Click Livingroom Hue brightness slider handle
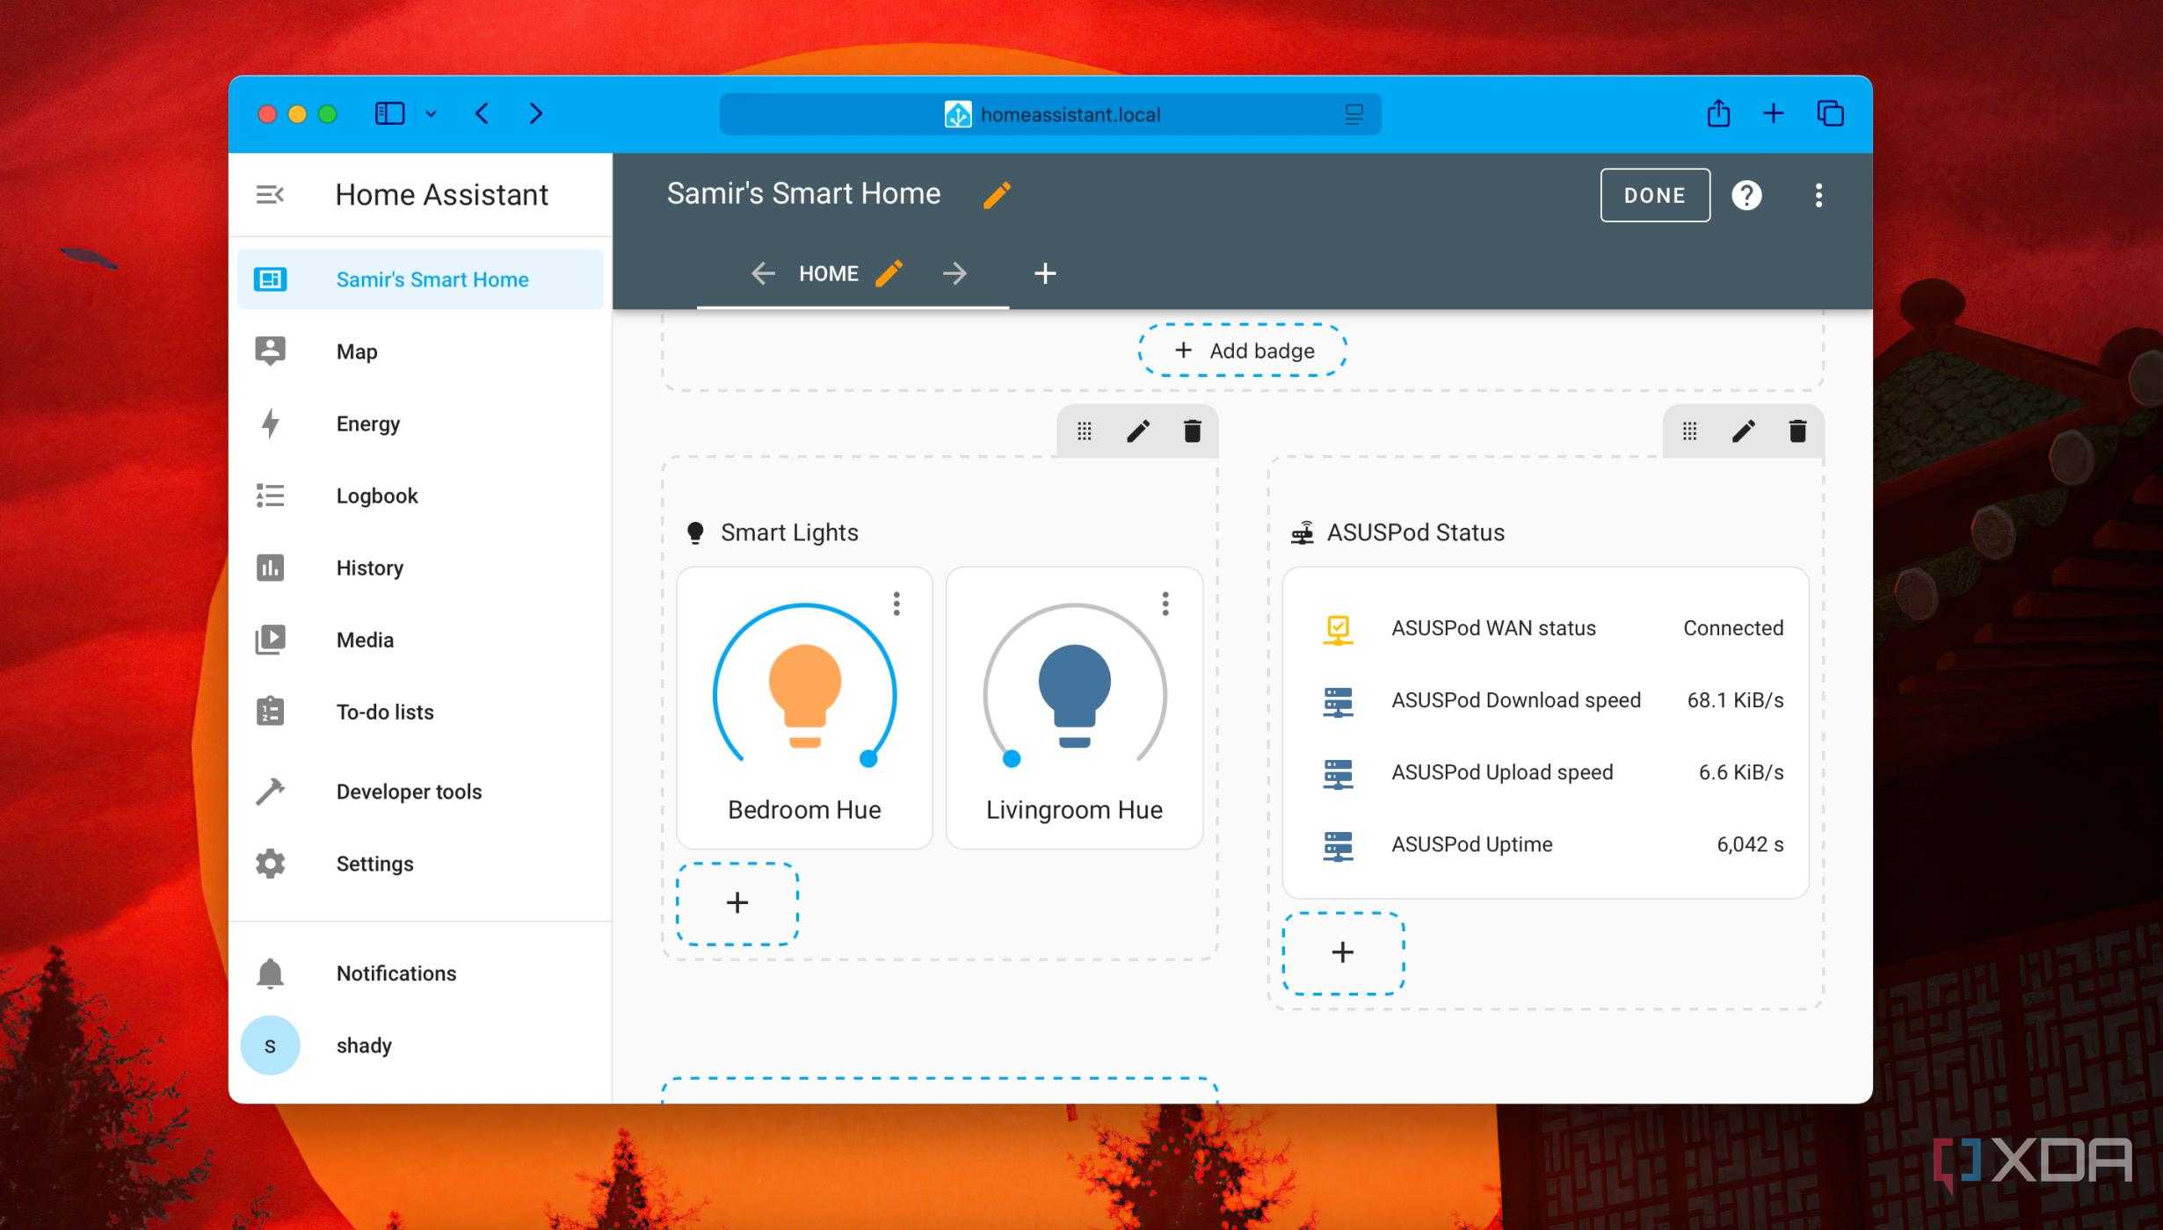Screen dimensions: 2163x1230 (x=1012, y=759)
